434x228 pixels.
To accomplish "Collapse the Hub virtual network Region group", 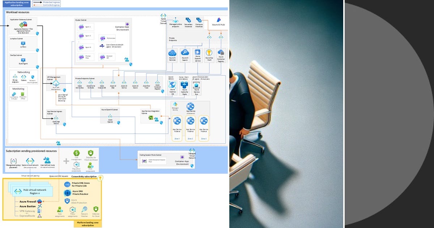I will (33, 192).
